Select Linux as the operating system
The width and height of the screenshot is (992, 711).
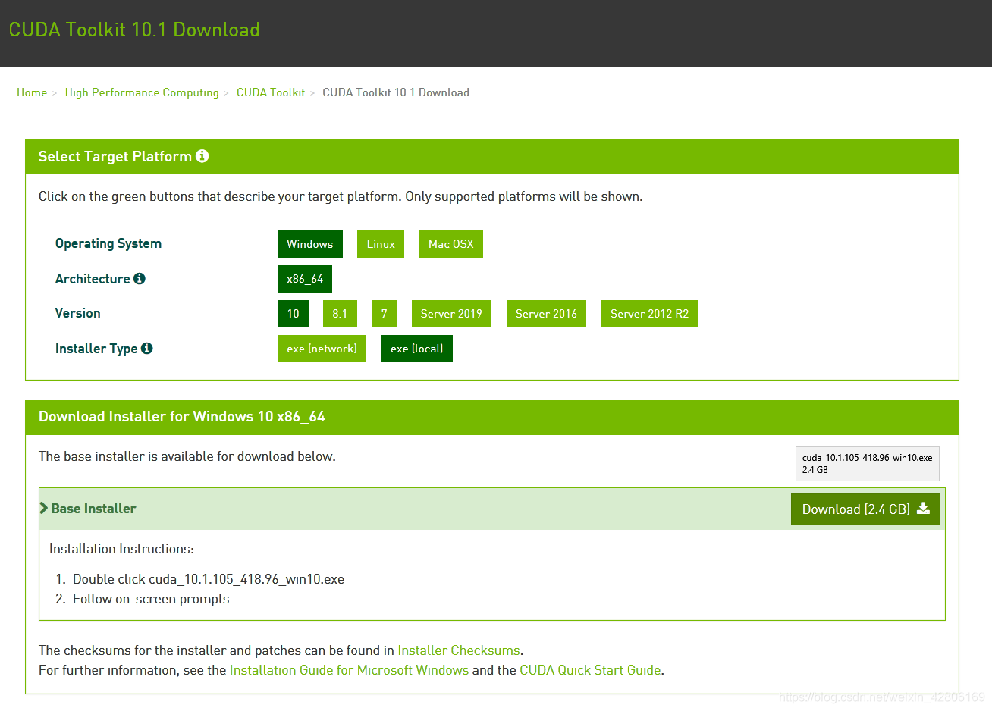coord(380,243)
